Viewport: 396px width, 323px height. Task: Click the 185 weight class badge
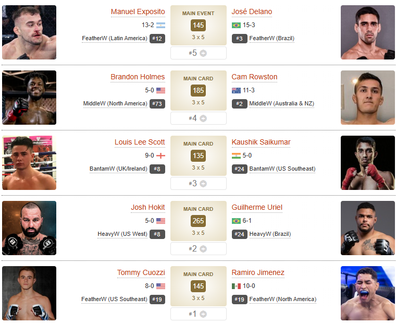pos(198,90)
